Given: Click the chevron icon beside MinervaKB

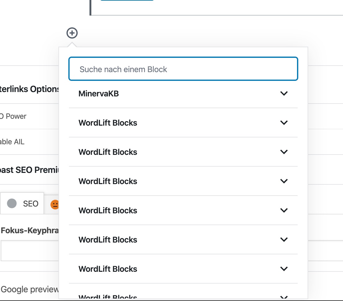Looking at the screenshot, I should point(284,93).
